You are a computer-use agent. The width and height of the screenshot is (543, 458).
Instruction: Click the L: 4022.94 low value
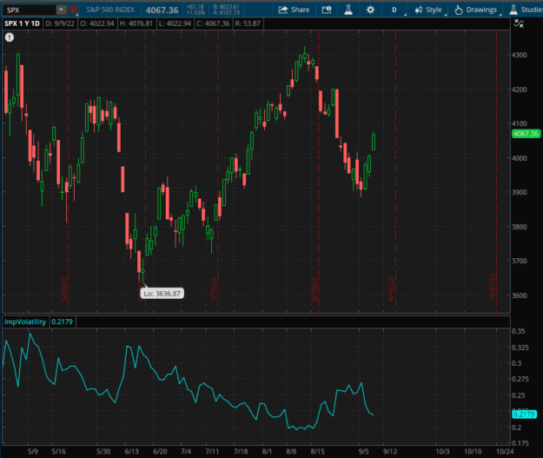(x=175, y=23)
